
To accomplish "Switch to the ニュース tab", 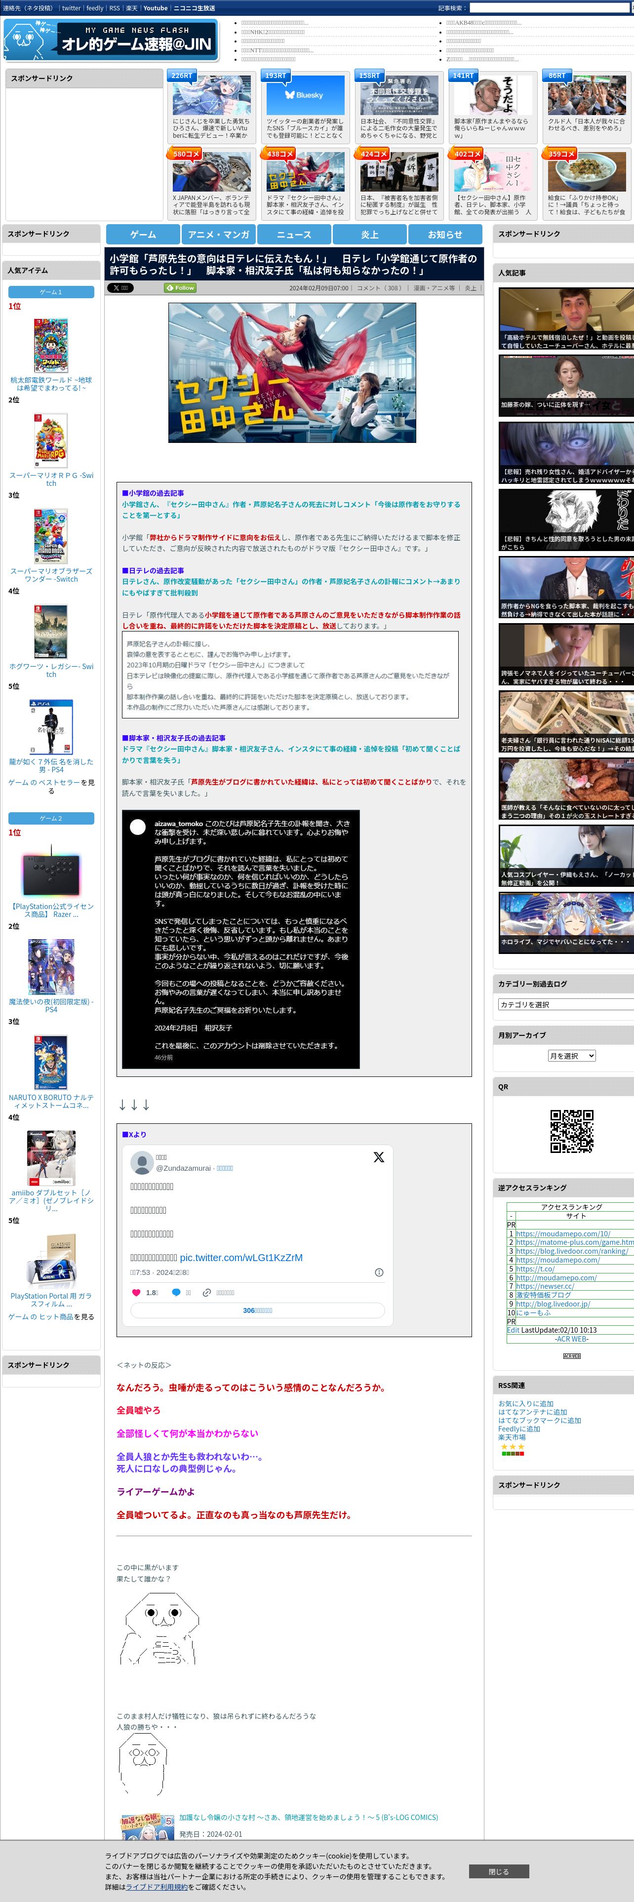I will (x=294, y=234).
